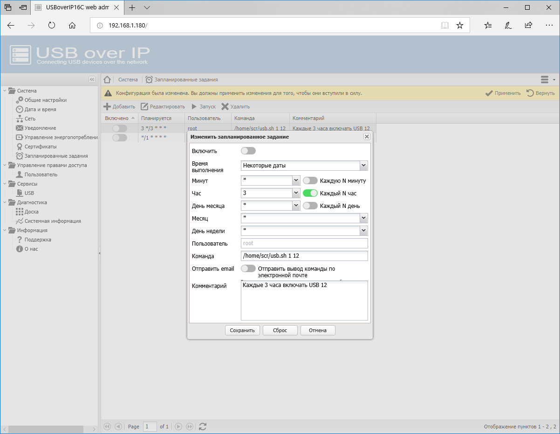Select Дата и время in sidebar

coord(40,109)
